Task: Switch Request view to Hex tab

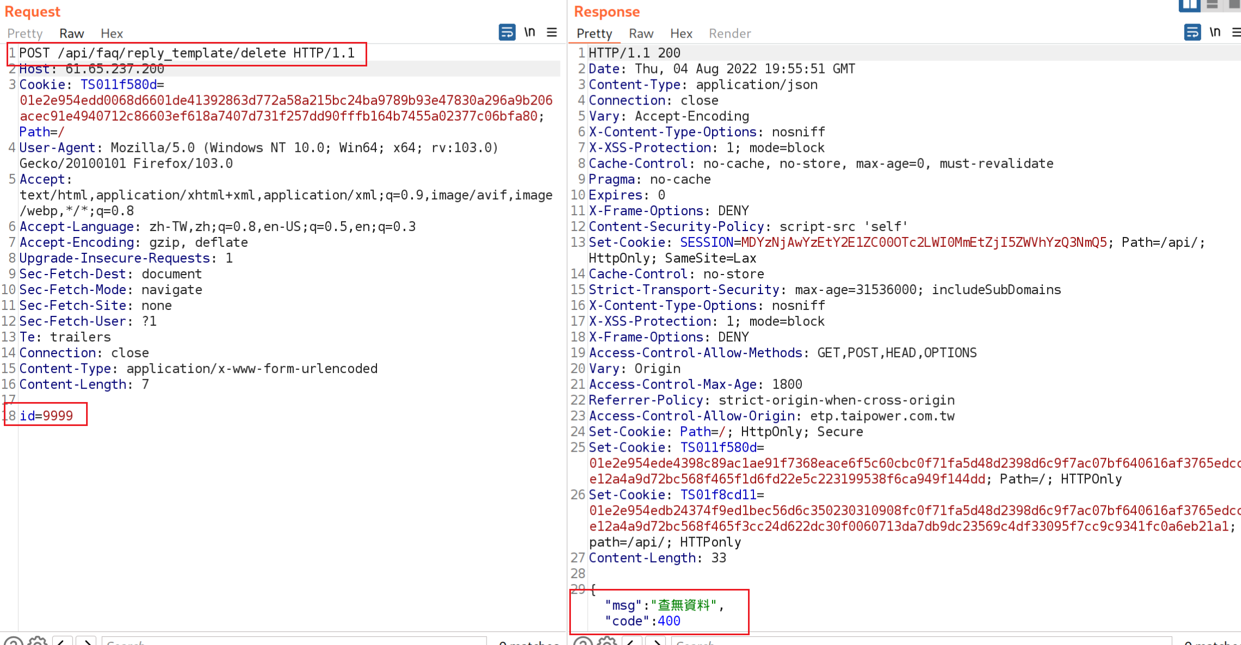Action: tap(112, 33)
